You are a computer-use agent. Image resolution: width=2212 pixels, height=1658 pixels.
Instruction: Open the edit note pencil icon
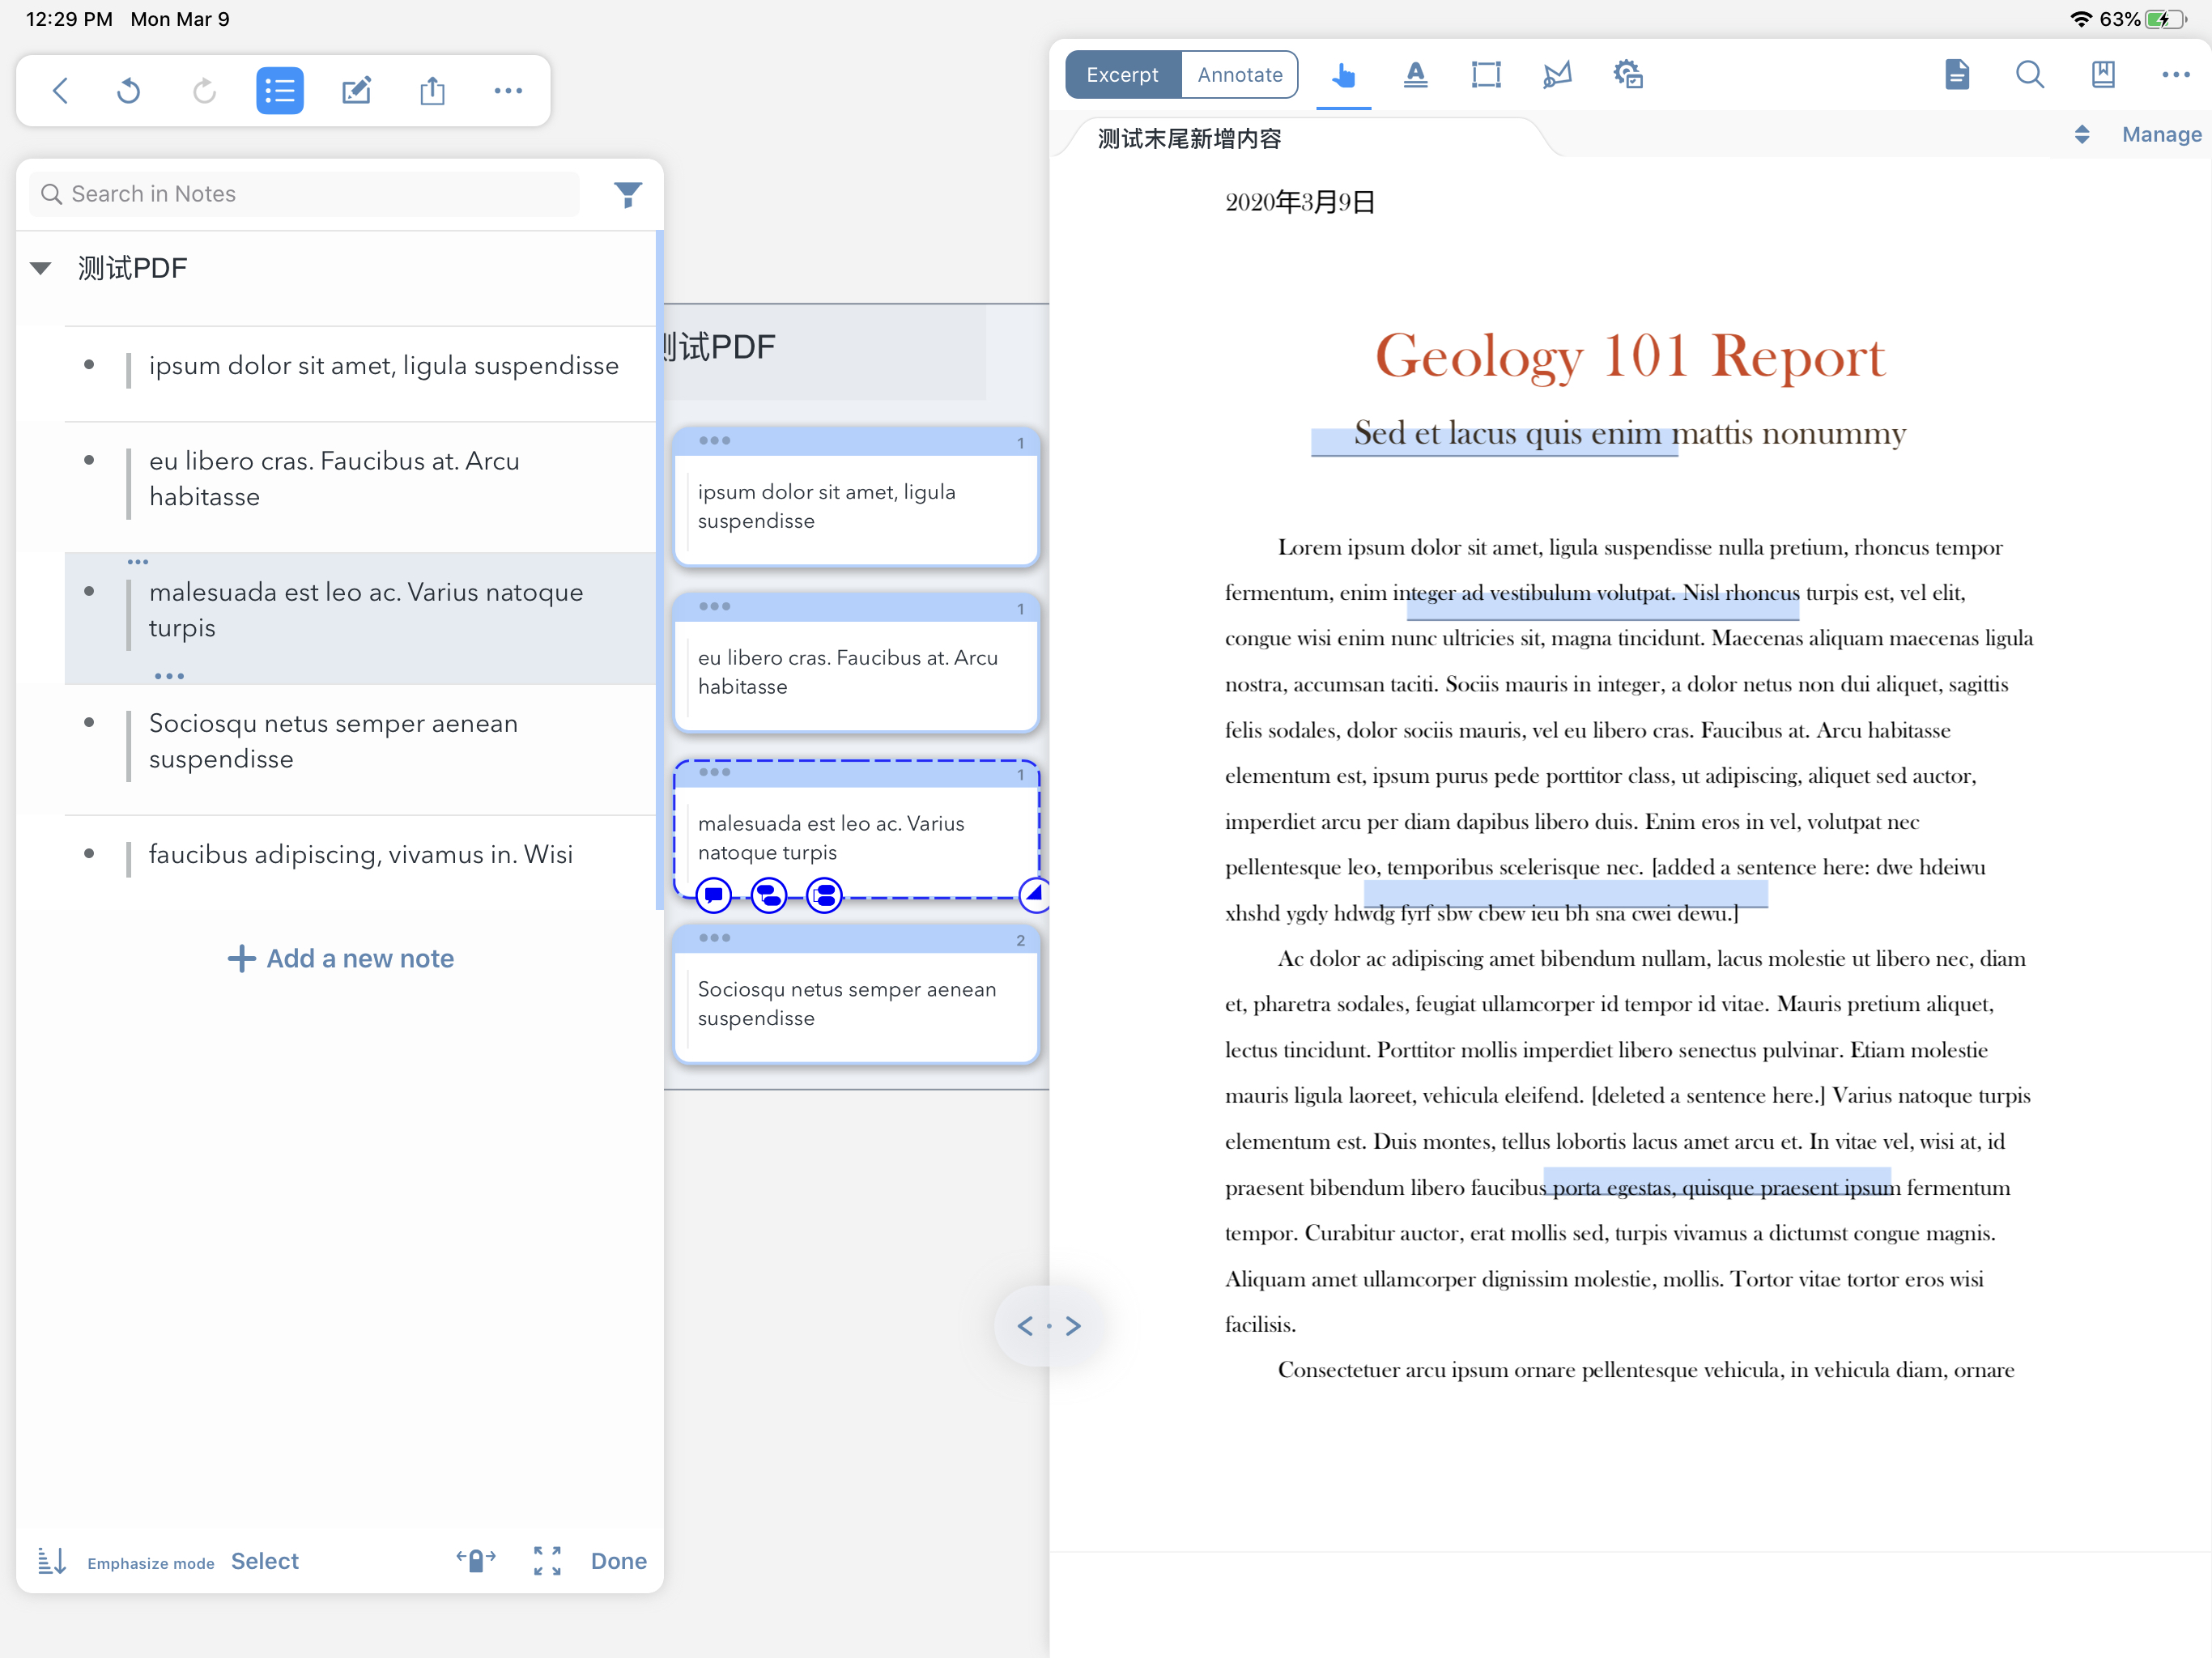pyautogui.click(x=356, y=91)
